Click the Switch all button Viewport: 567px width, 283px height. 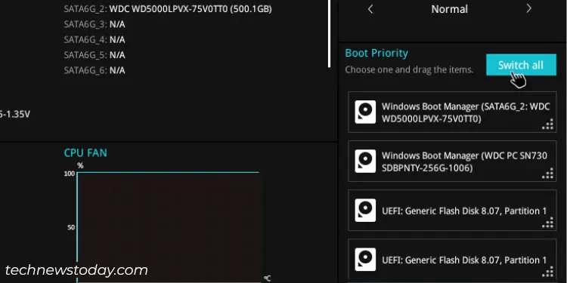(x=521, y=65)
